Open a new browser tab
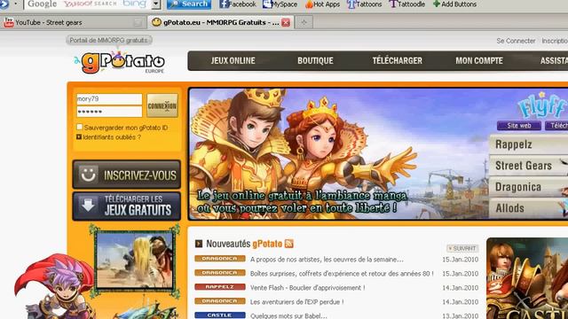 tap(304, 22)
